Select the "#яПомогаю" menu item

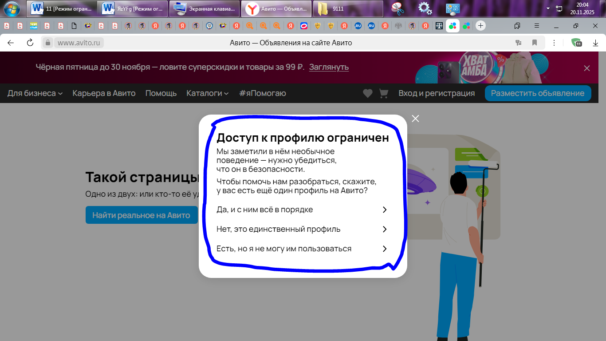click(x=262, y=93)
